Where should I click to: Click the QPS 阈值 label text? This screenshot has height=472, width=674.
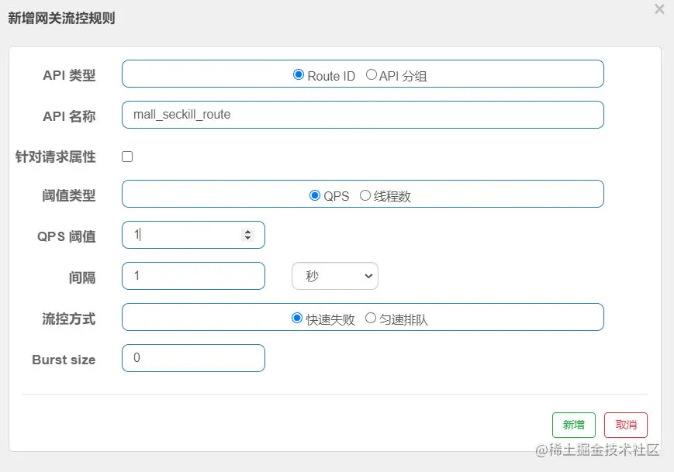[66, 236]
